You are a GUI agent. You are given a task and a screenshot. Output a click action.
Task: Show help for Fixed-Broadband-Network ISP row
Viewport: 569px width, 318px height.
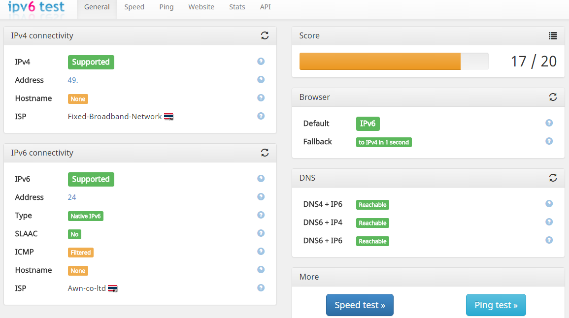261,116
